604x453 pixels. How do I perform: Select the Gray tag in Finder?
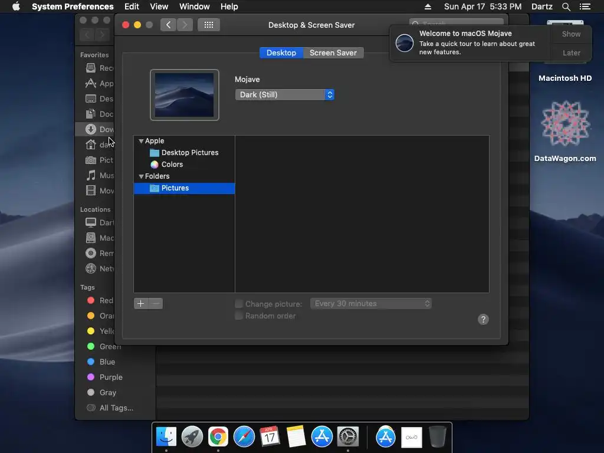[101, 392]
